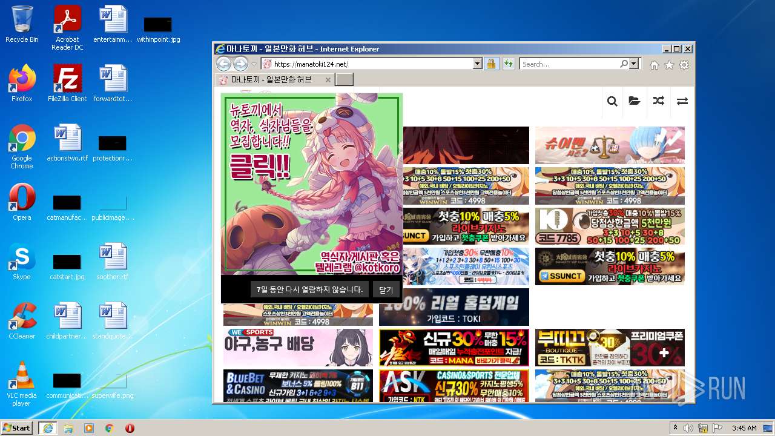
Task: Open the recent pages dropdown arrow
Action: click(x=254, y=64)
